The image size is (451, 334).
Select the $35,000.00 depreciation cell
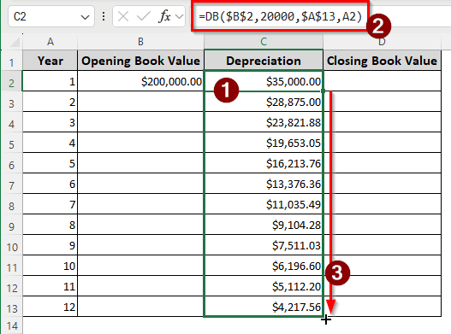pos(264,81)
